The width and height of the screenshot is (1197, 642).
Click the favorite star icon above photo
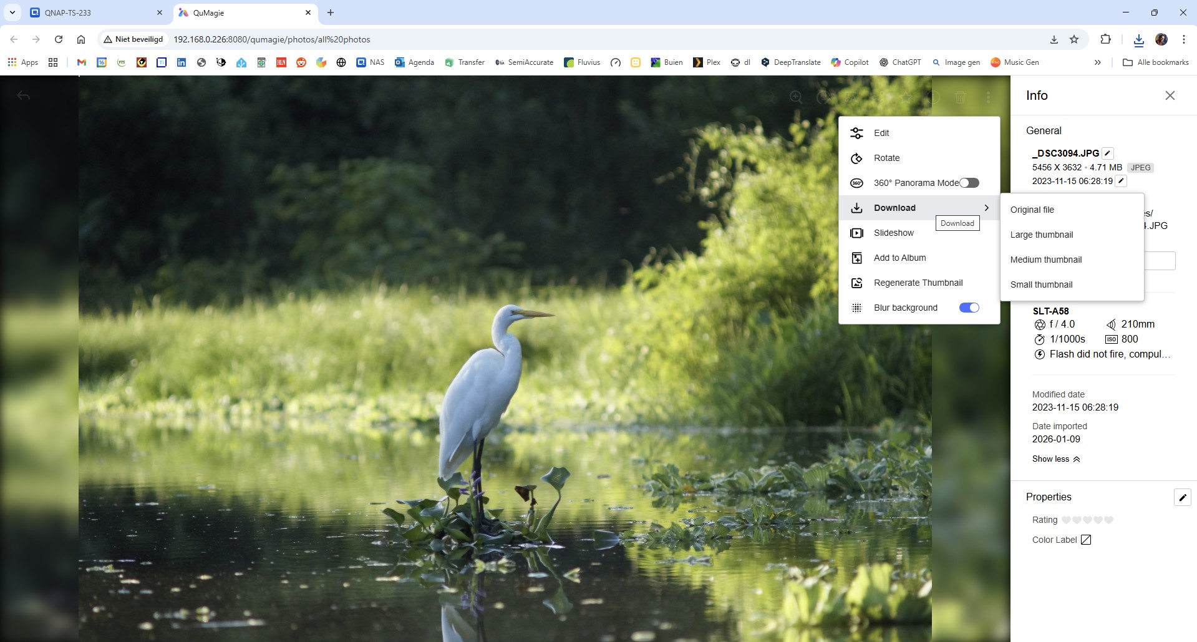click(x=906, y=97)
